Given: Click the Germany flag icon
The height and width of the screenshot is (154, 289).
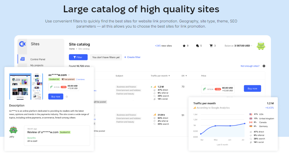Looking at the screenshot, I should pos(251,126).
